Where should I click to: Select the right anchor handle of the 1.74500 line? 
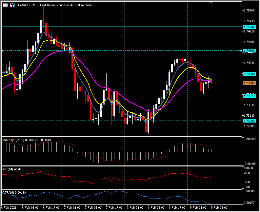pyautogui.click(x=242, y=51)
